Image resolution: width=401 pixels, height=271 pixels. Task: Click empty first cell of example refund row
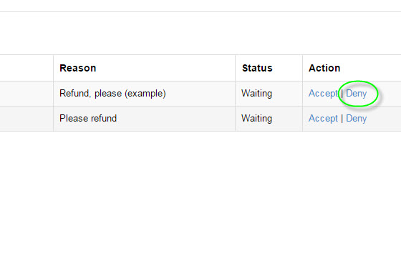pos(26,94)
